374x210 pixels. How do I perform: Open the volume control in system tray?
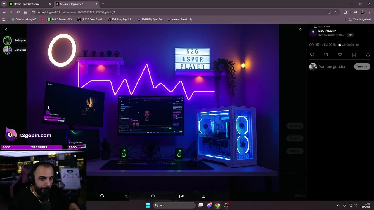(356, 205)
